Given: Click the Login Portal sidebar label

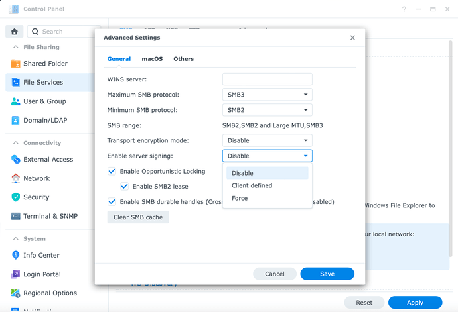Looking at the screenshot, I should coord(42,274).
